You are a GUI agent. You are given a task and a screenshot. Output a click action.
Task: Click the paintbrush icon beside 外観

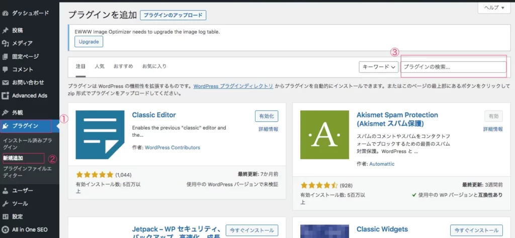(5, 113)
